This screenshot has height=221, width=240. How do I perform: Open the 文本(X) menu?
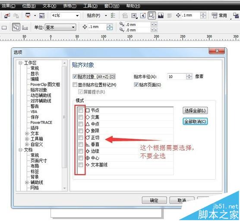coord(50,6)
